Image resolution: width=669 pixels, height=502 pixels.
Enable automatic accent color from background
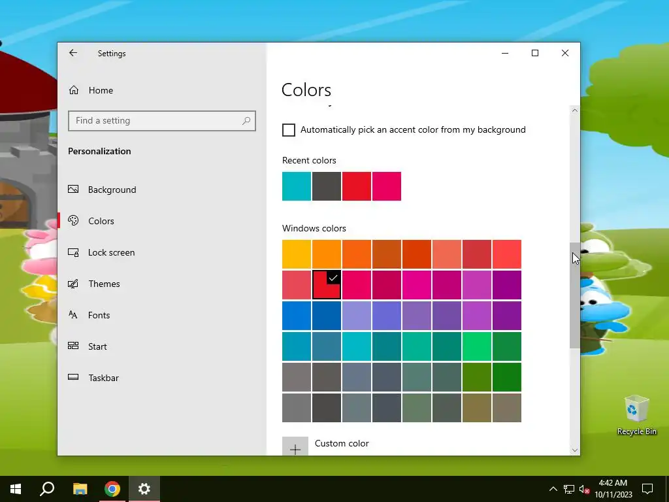coord(289,130)
